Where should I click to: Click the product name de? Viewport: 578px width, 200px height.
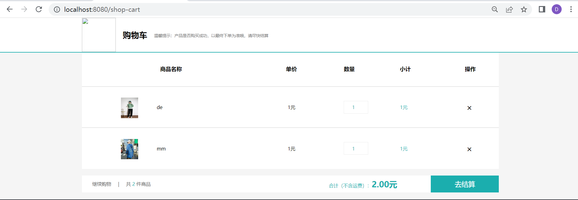(160, 107)
